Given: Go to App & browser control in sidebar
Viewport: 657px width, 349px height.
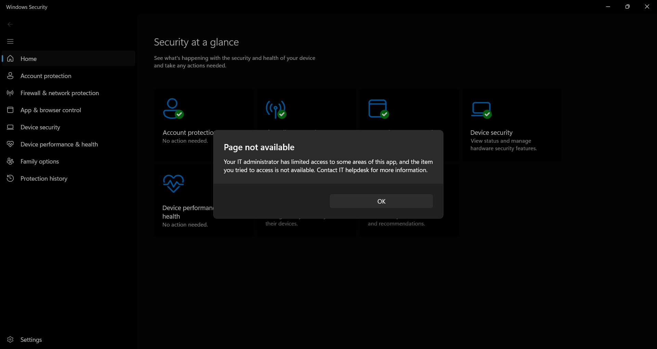Looking at the screenshot, I should (x=68, y=110).
